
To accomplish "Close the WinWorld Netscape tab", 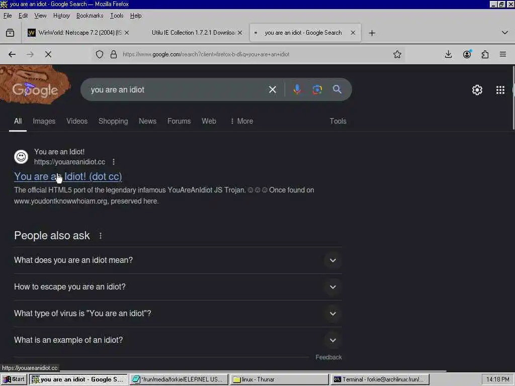I will coord(127,33).
